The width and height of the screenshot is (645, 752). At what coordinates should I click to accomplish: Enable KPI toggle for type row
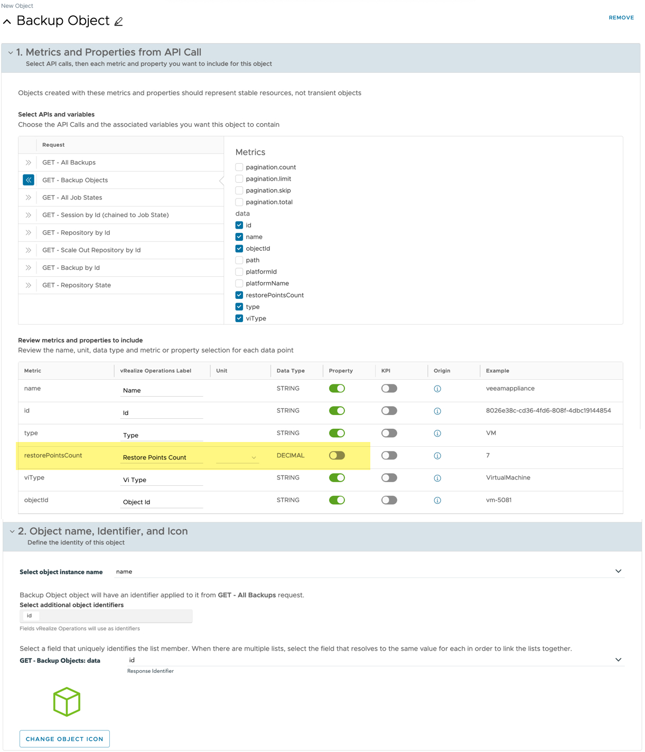coord(389,433)
